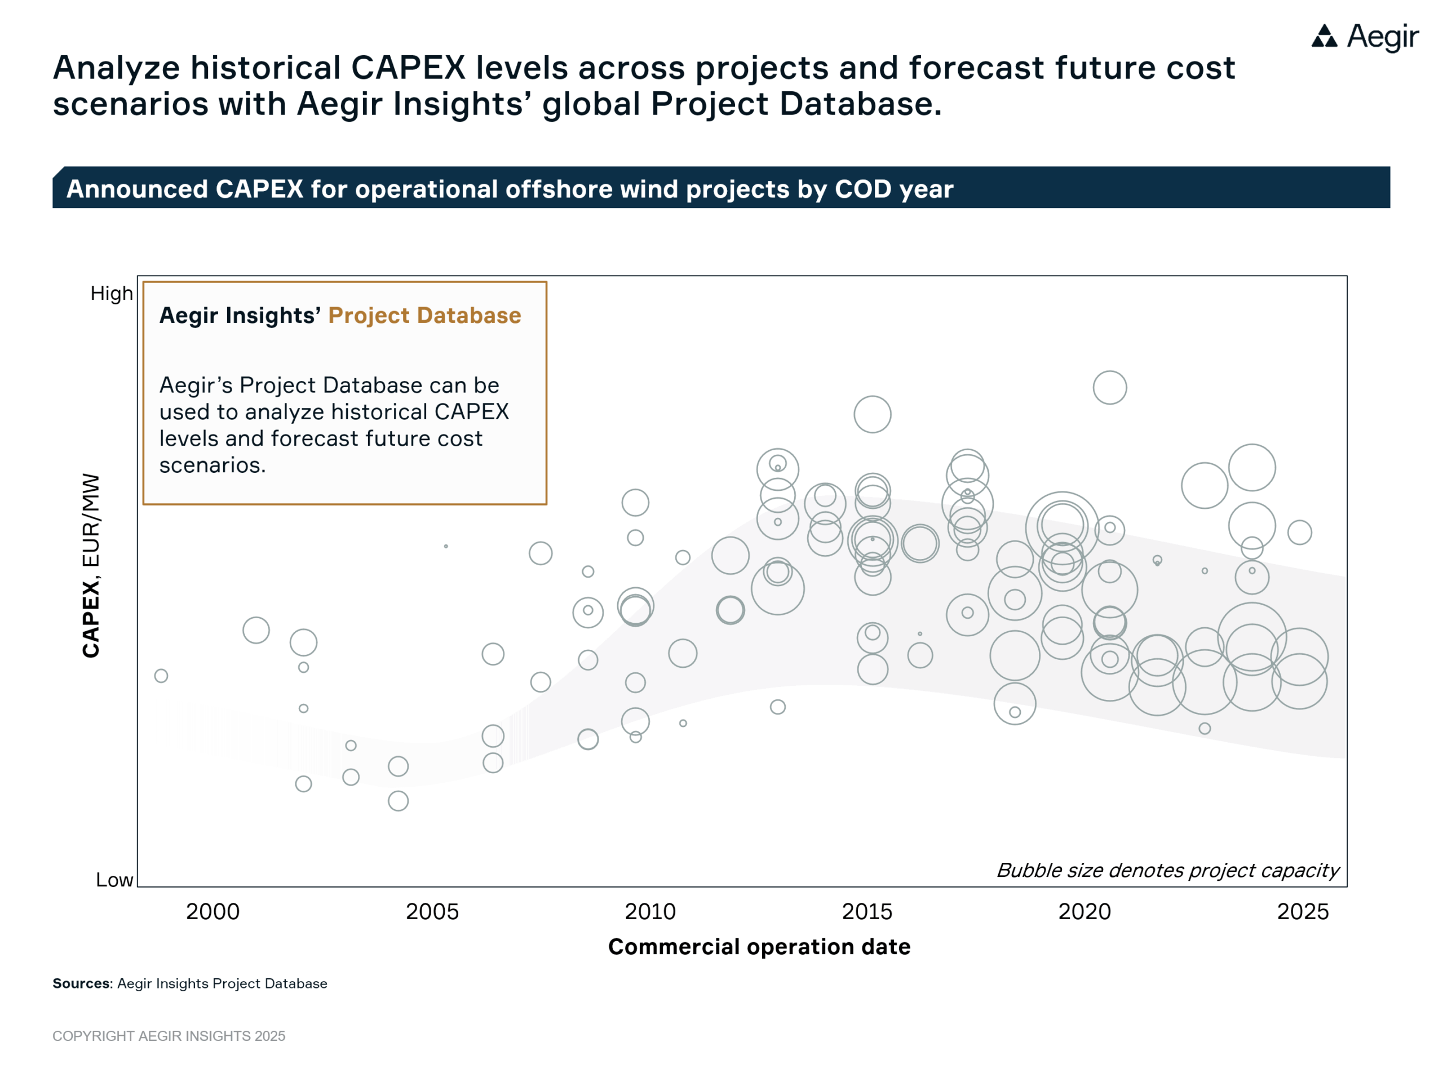The height and width of the screenshot is (1082, 1443).
Task: Click the slide title 'Analyze historical CAPEX levels'
Action: click(x=644, y=86)
